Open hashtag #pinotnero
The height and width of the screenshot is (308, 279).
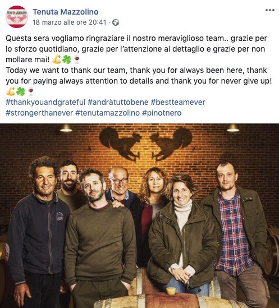tap(162, 113)
